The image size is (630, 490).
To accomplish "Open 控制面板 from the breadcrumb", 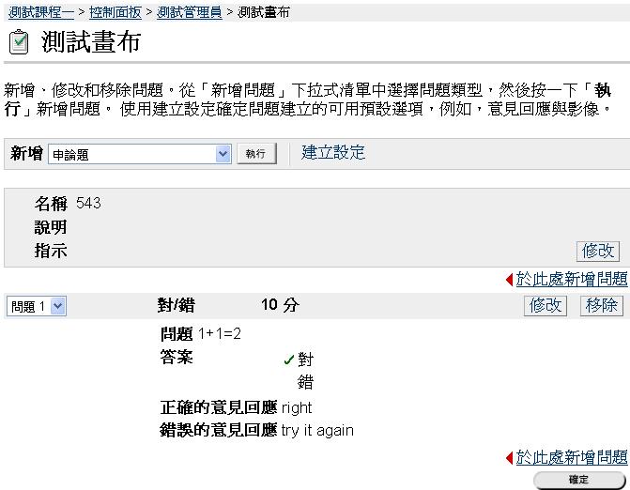I will pos(115,13).
